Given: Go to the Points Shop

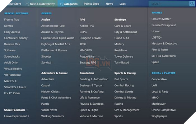Looking at the screenshot, I should [91, 4].
